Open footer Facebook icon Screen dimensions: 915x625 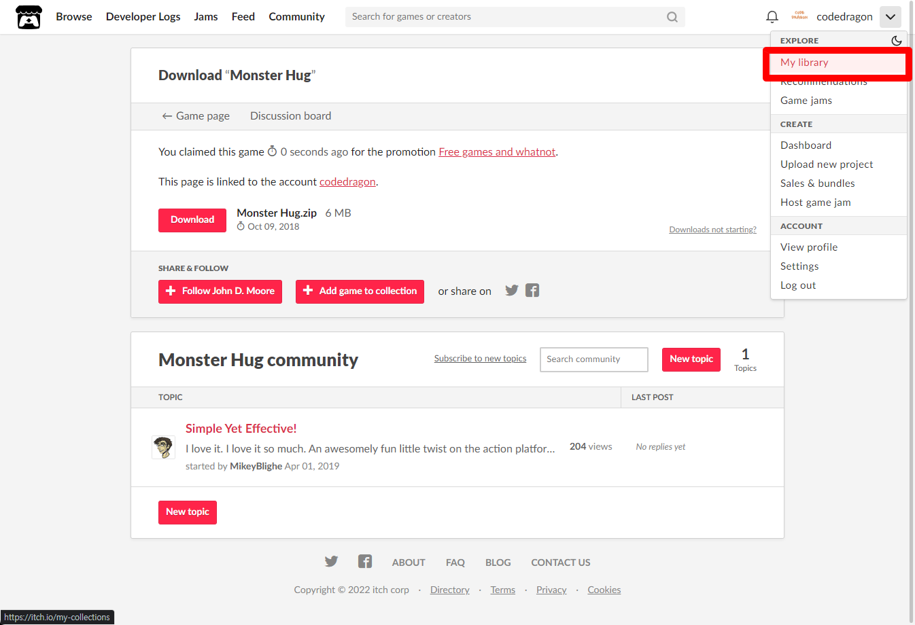365,561
